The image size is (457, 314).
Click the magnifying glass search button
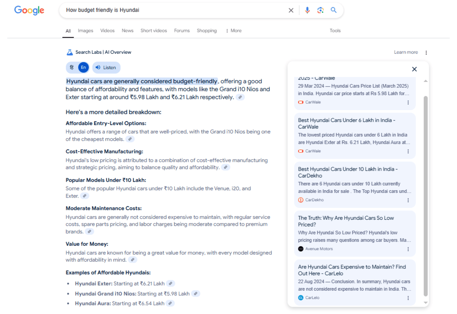pos(334,10)
